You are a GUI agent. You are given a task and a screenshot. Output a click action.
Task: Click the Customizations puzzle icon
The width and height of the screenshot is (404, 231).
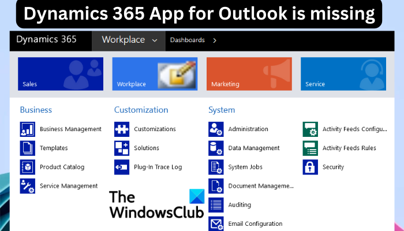[x=122, y=129]
